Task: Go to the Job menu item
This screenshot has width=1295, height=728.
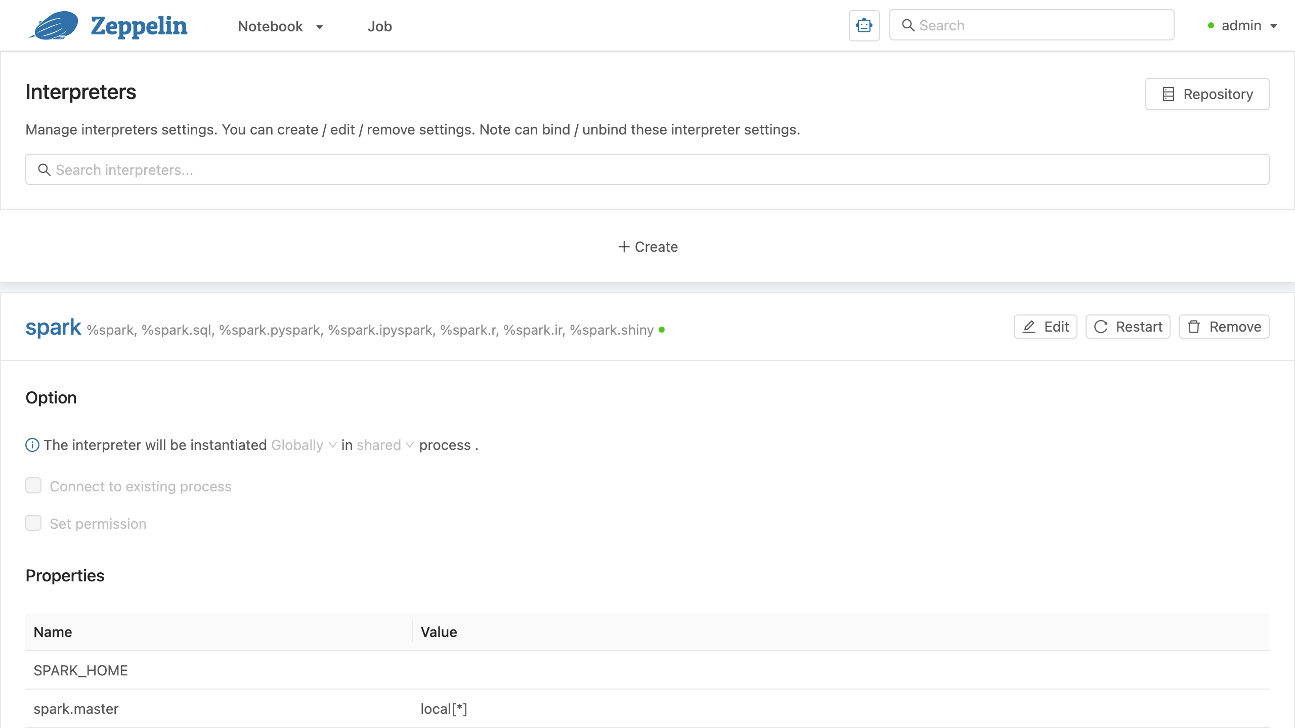Action: tap(379, 26)
